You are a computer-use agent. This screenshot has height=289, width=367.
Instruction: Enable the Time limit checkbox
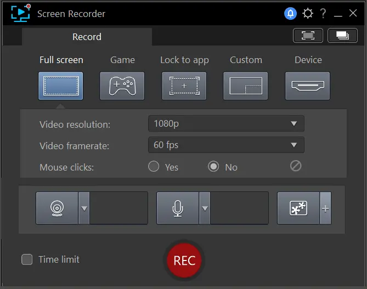coord(27,259)
